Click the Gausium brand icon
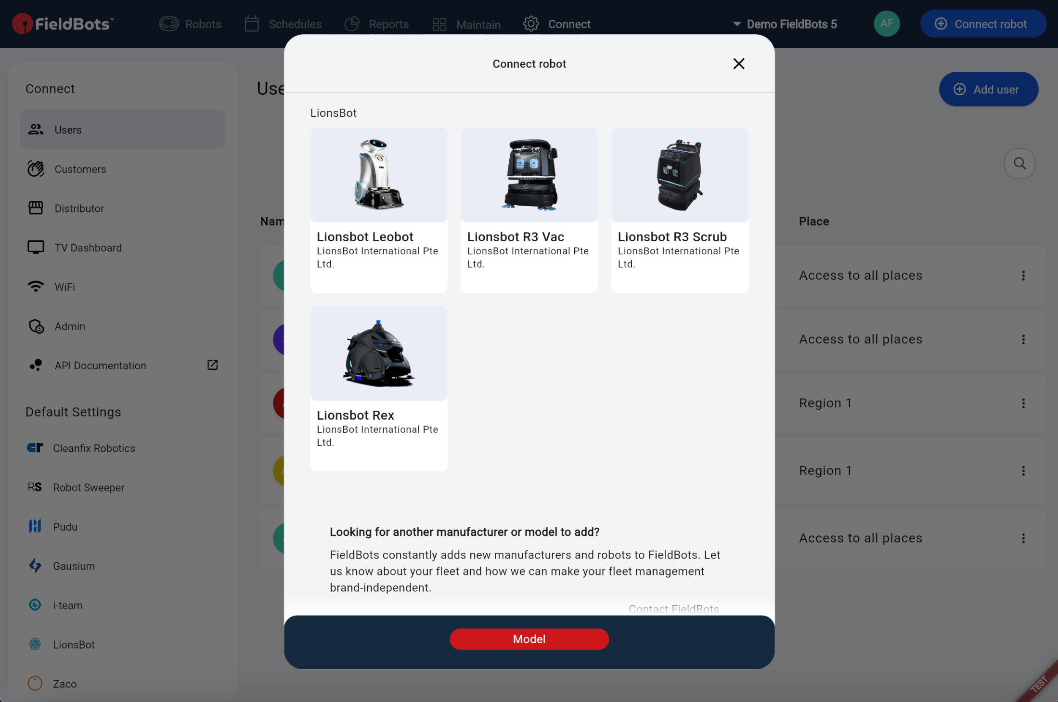1058x702 pixels. tap(35, 566)
